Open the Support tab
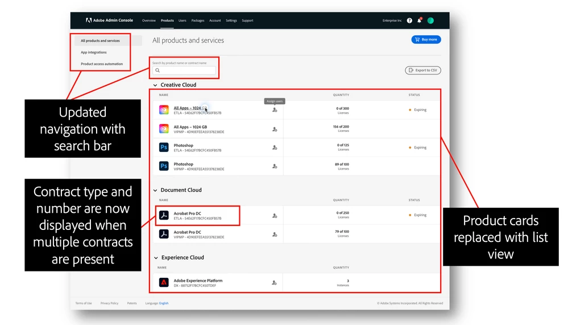 coord(248,20)
